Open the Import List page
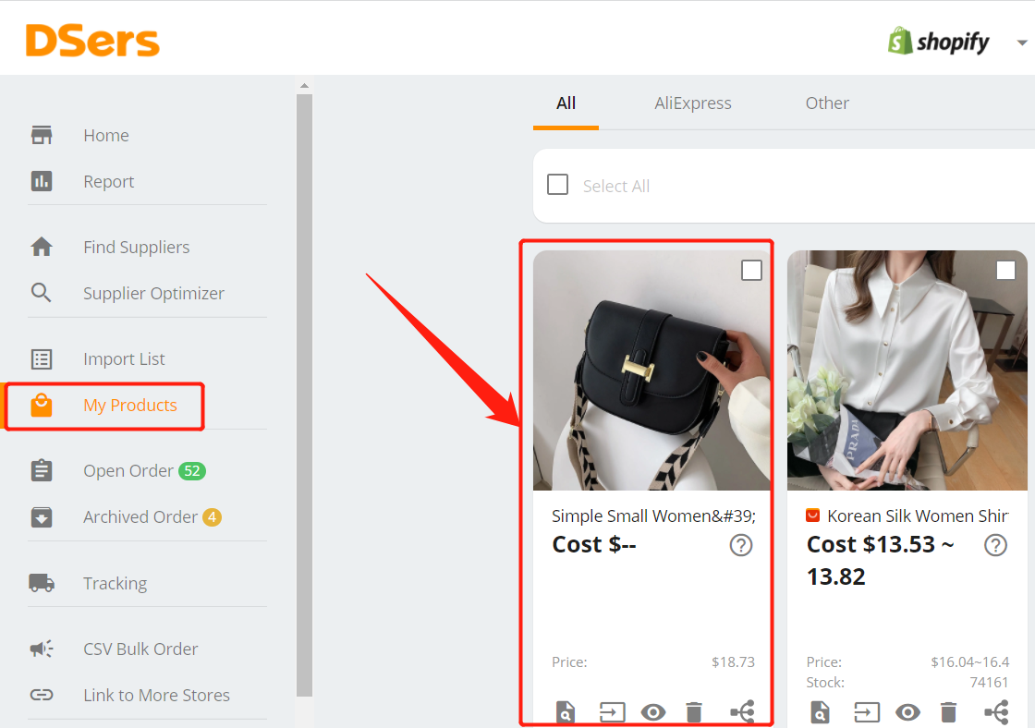Viewport: 1035px width, 728px height. [x=124, y=359]
